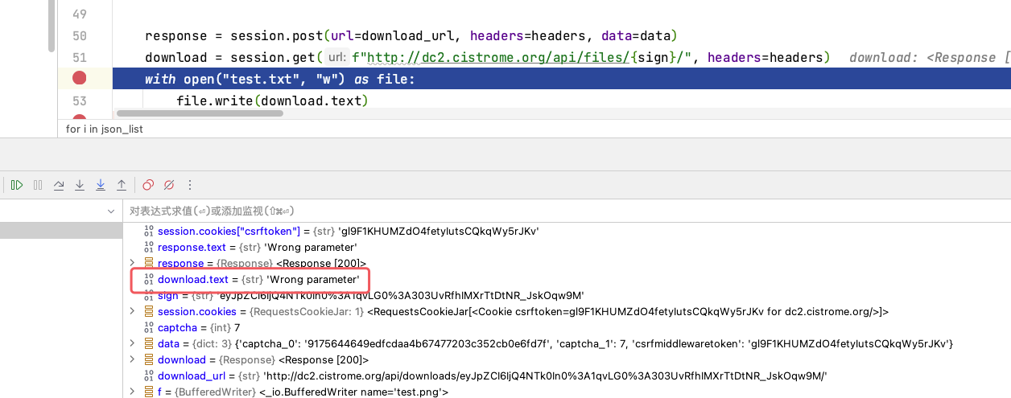Expand the 'data' dict variable

point(133,343)
